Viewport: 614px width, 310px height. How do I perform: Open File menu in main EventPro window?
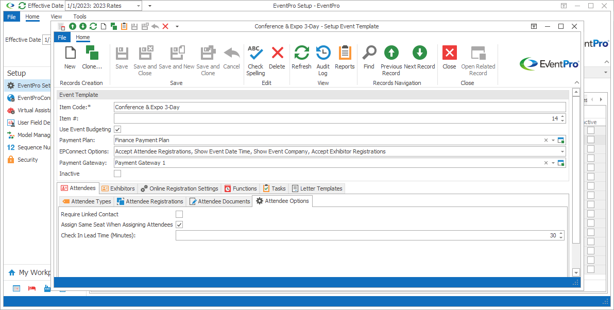tap(12, 16)
